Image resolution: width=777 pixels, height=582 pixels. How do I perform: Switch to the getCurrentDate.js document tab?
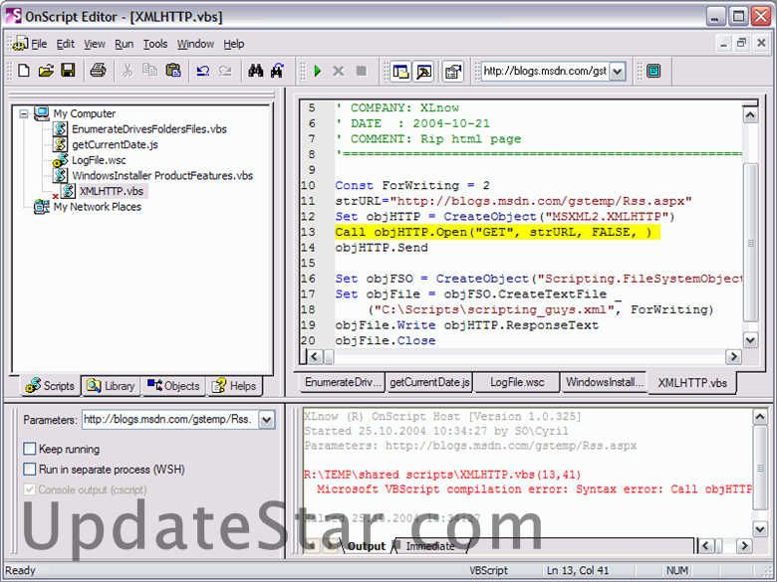(x=429, y=382)
